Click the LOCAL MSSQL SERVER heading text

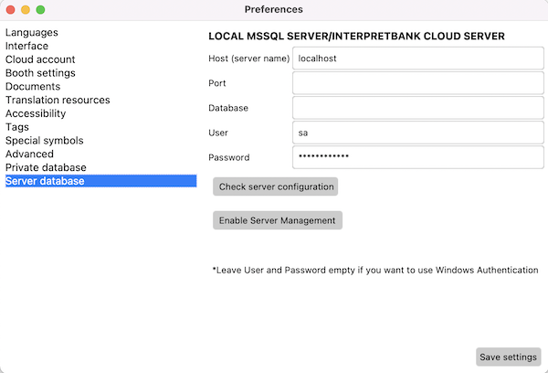pos(356,36)
